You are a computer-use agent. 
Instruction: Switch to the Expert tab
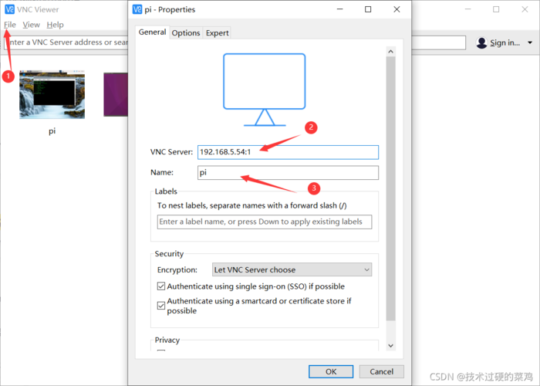pyautogui.click(x=217, y=32)
